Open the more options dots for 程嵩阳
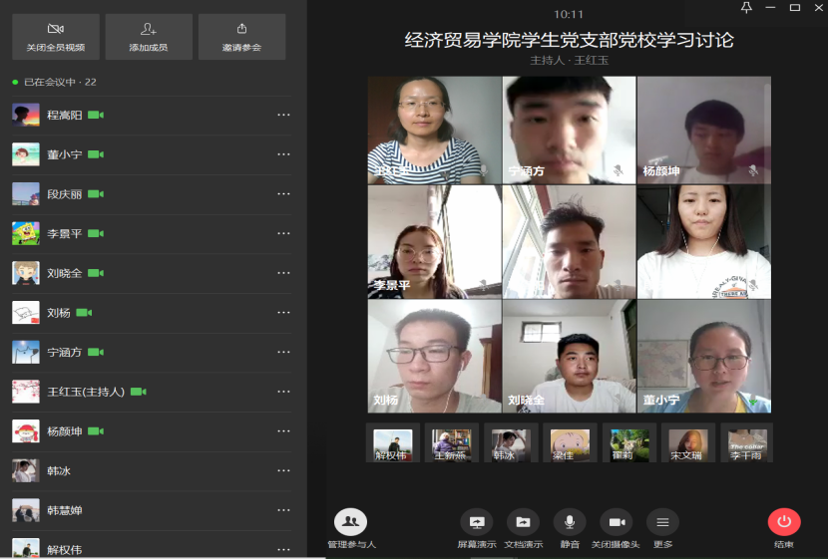The height and width of the screenshot is (560, 828). pyautogui.click(x=283, y=115)
